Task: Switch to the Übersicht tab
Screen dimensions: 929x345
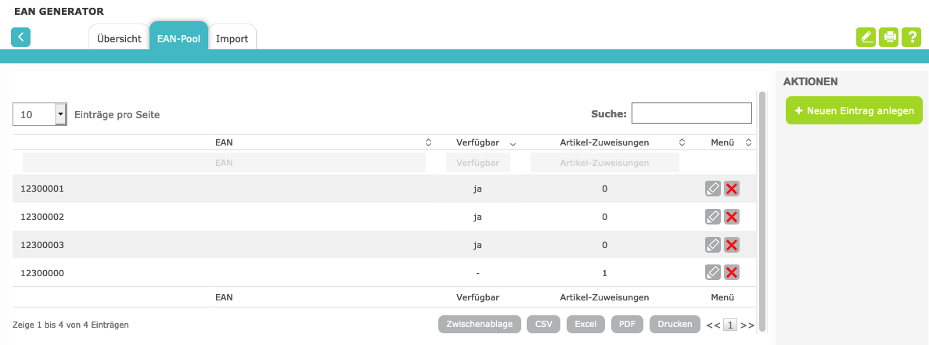Action: 119,38
